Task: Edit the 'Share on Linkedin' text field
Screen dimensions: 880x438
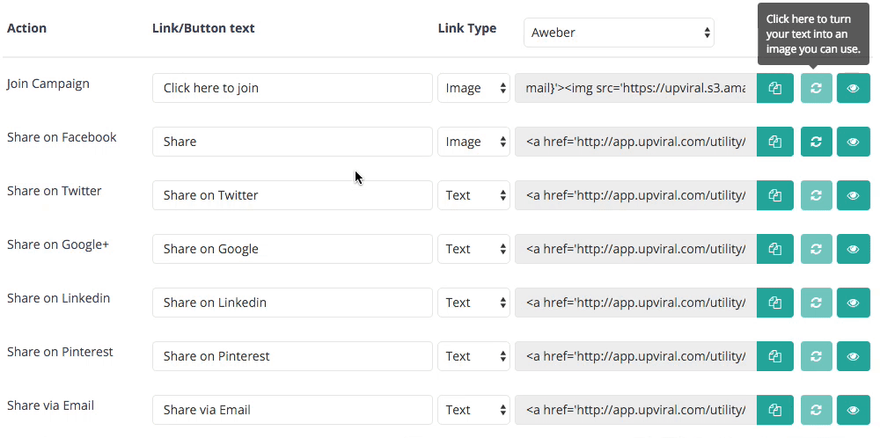Action: click(292, 303)
